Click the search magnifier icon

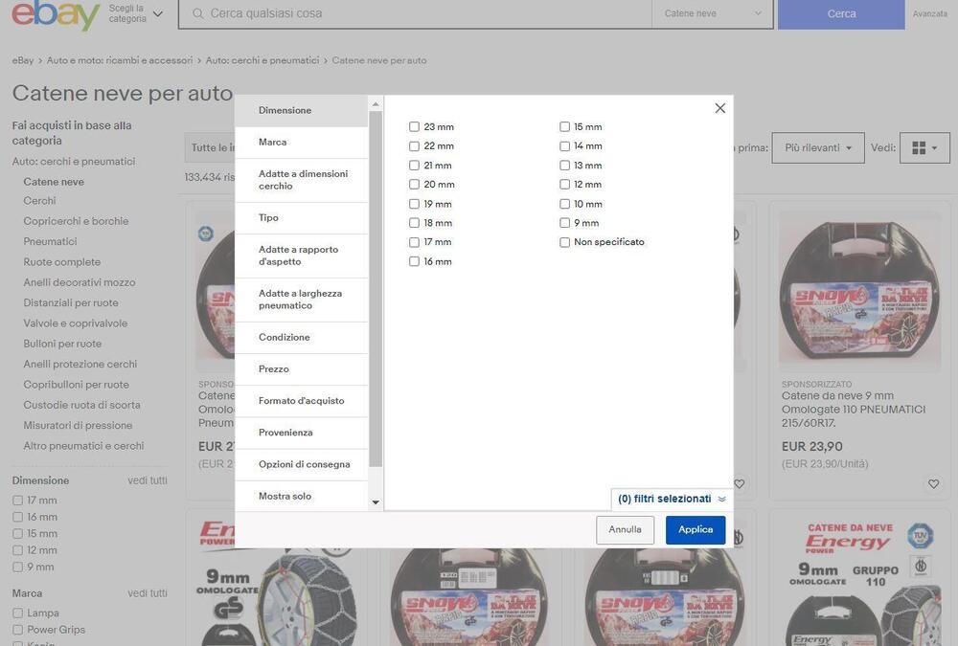coord(197,13)
